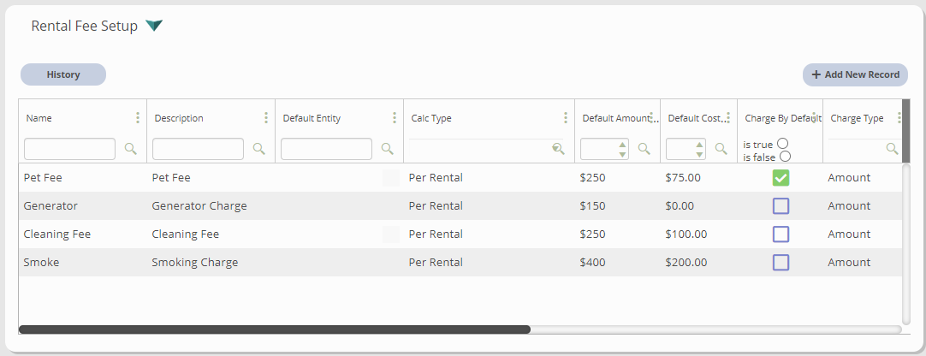Click the Default Entity filter search icon
Image resolution: width=926 pixels, height=356 pixels.
click(388, 149)
